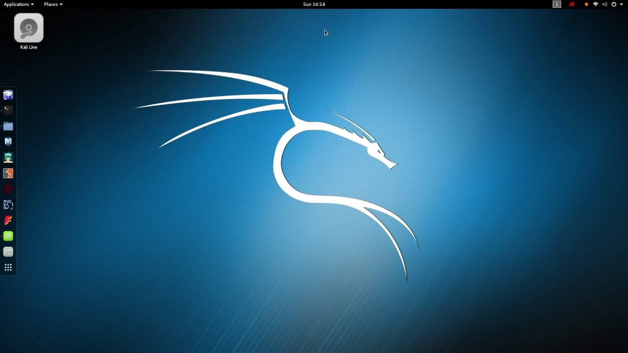Open the Sun 16:14 clock calendar
628x353 pixels.
pos(314,4)
